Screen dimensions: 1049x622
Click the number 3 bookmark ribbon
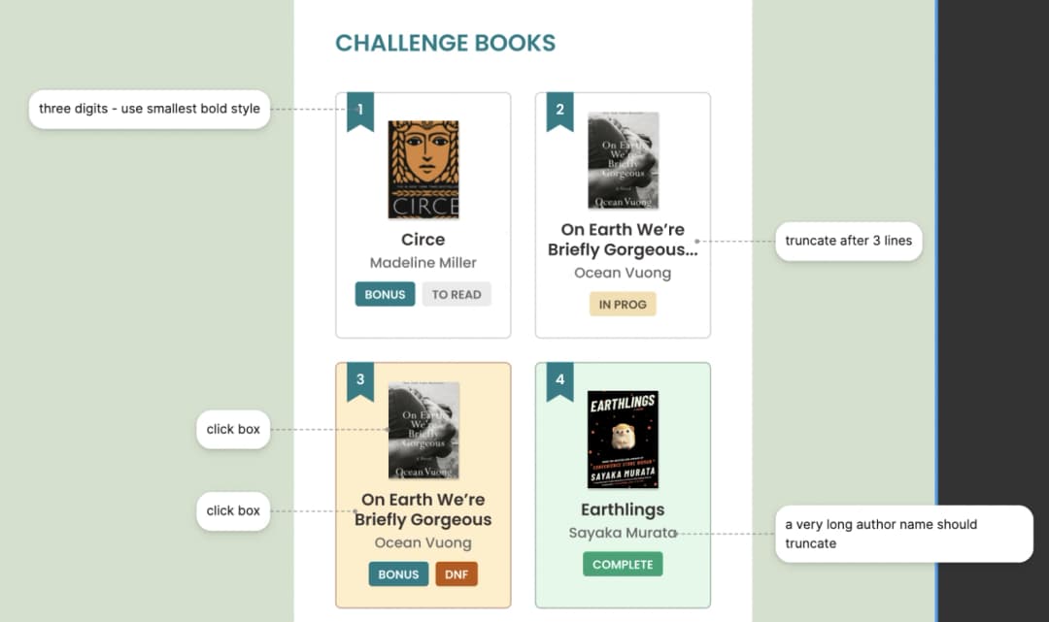[359, 379]
